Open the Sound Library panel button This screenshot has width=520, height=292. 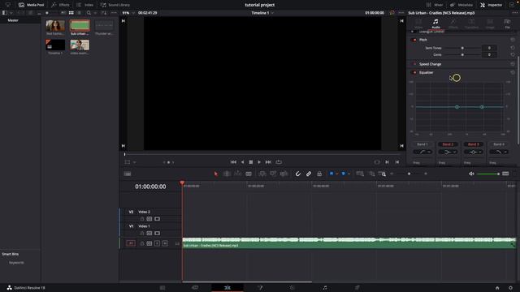[115, 5]
